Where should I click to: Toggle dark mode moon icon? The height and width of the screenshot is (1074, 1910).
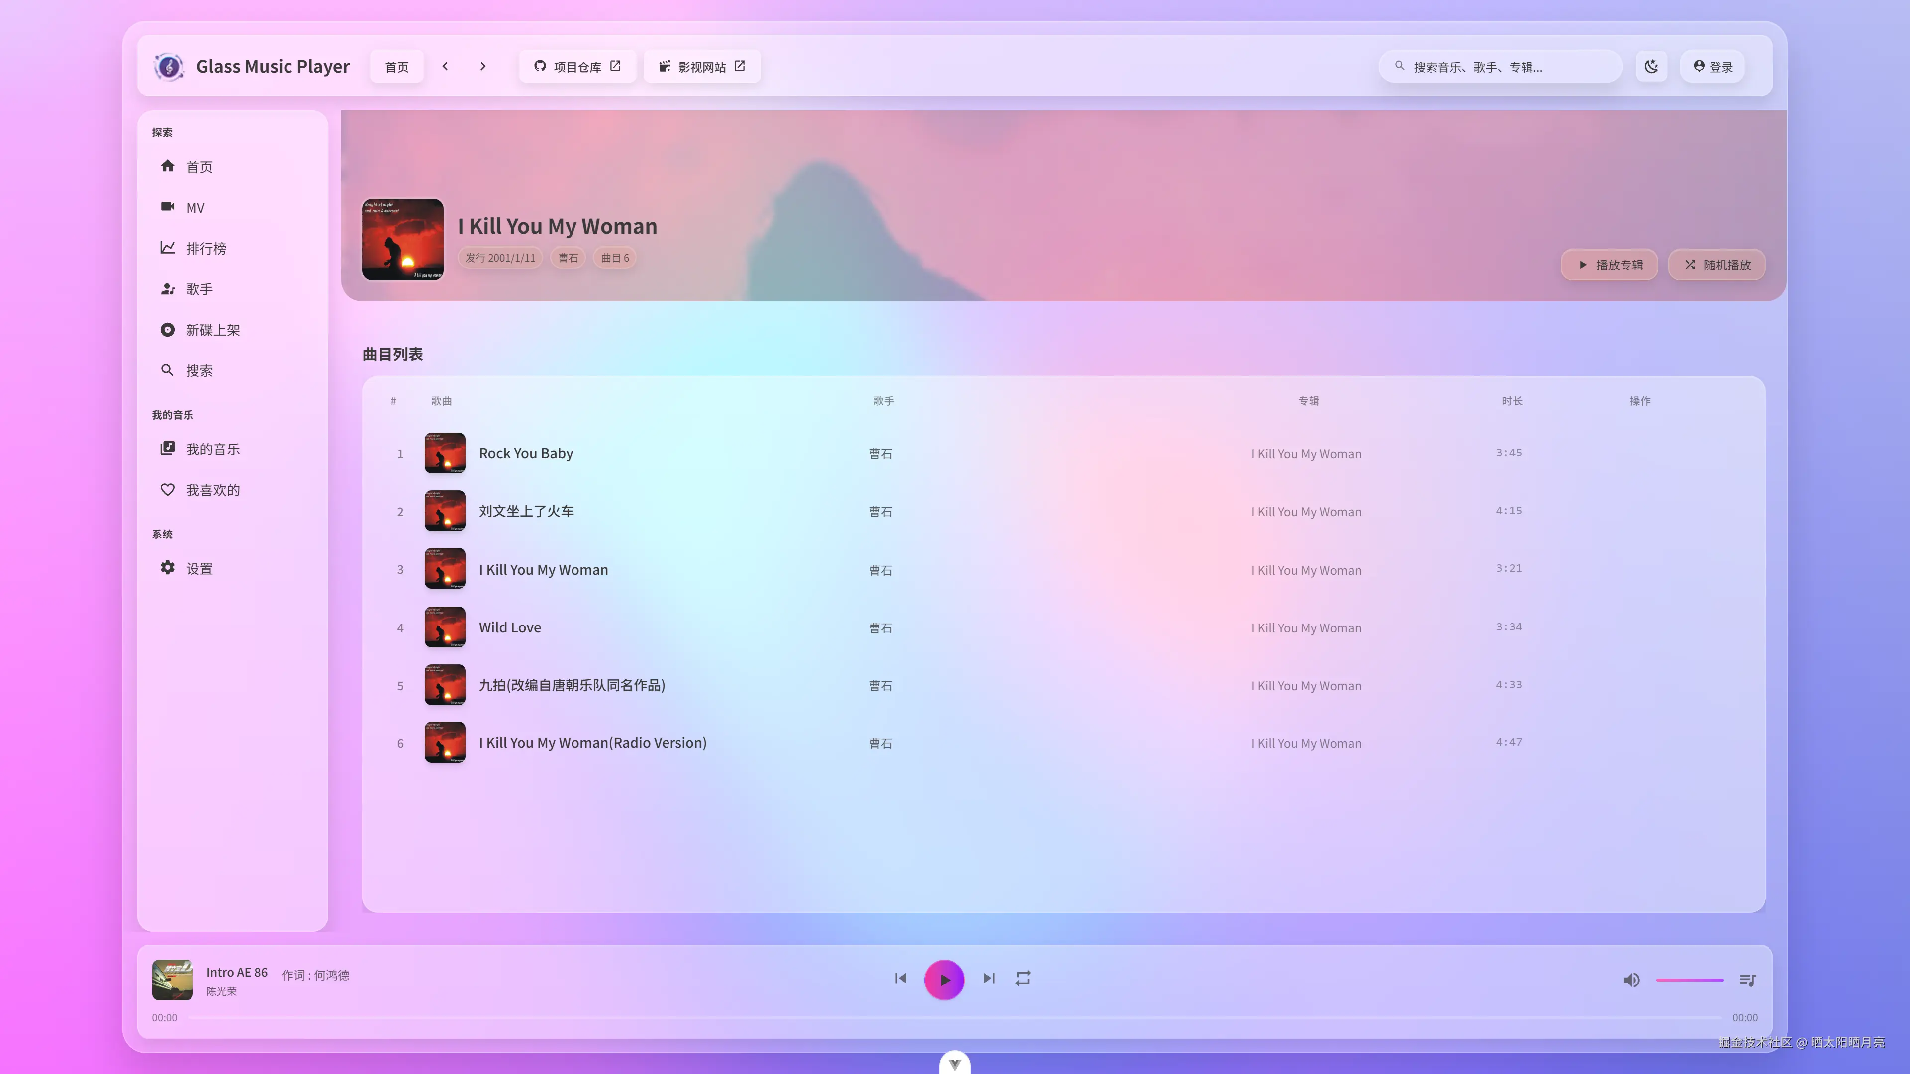pos(1651,67)
